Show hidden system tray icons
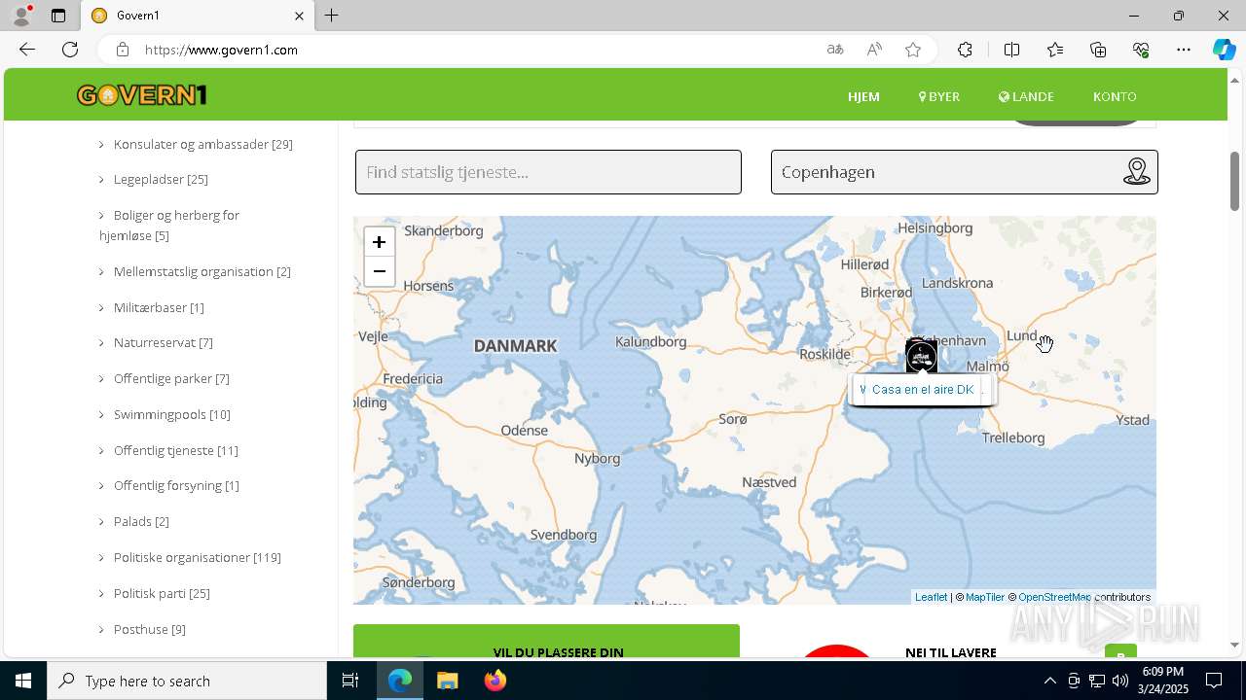This screenshot has width=1246, height=700. point(1049,681)
